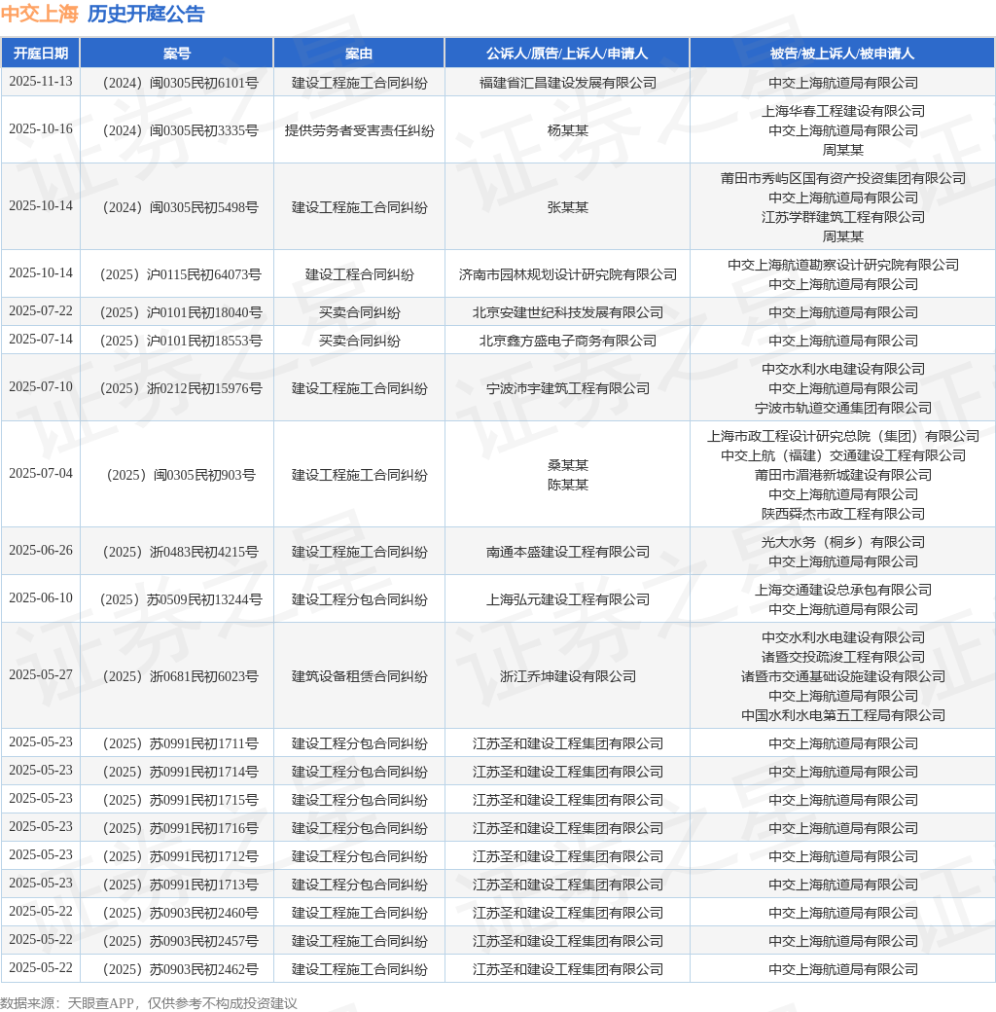This screenshot has width=996, height=1012.
Task: Click defendant 中交上航（福建）交通建设工程有限公司
Action: tap(843, 455)
